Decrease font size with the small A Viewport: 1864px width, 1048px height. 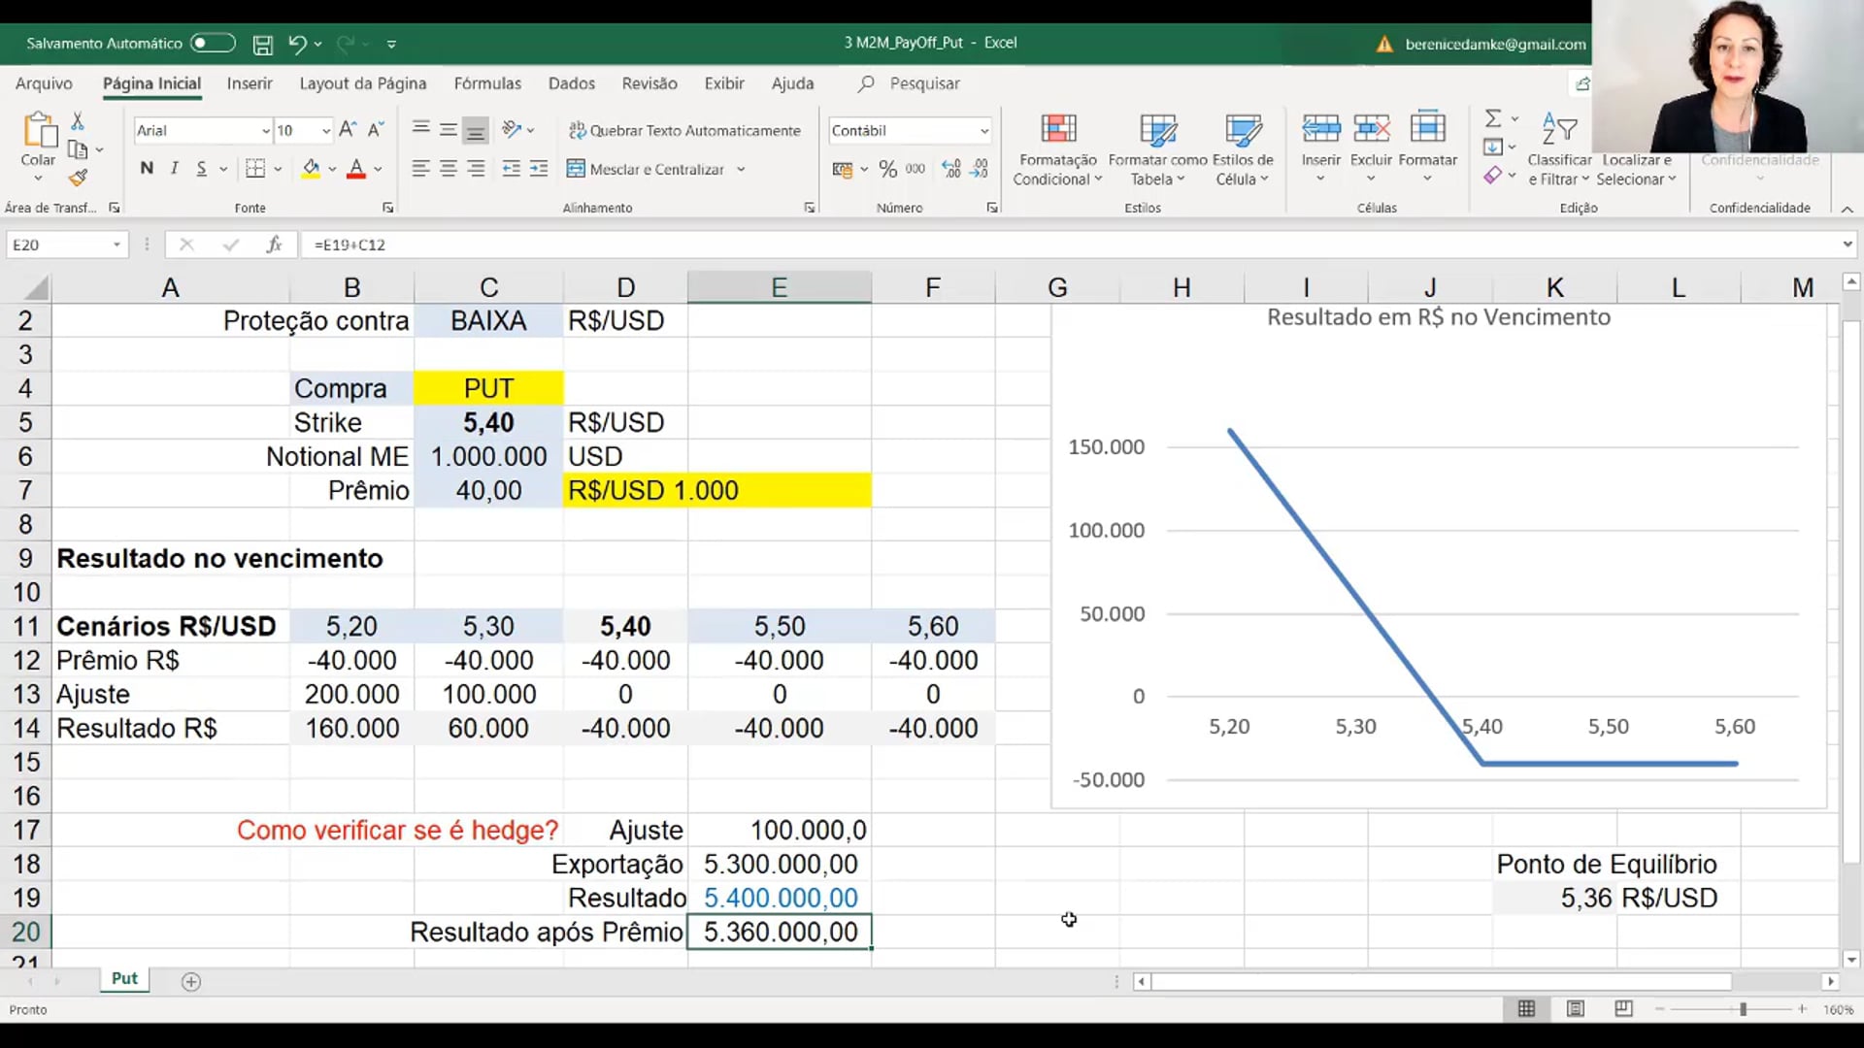tap(376, 129)
